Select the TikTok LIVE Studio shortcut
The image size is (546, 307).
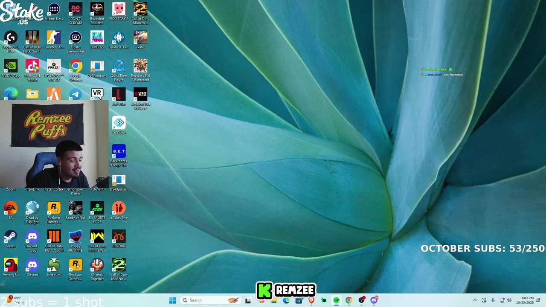click(32, 71)
